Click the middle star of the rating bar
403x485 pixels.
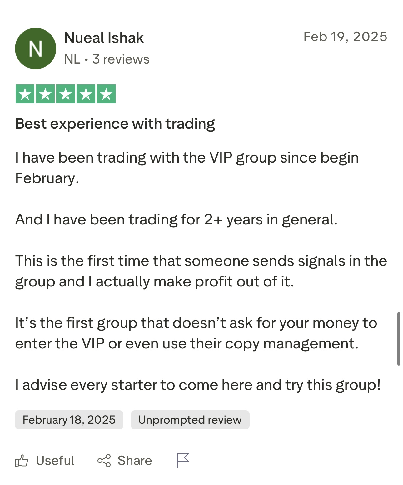click(66, 93)
